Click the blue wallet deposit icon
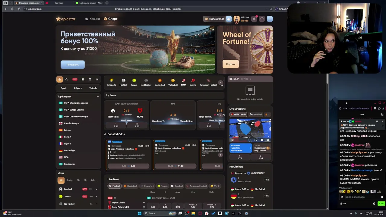386x217 pixels. click(229, 19)
